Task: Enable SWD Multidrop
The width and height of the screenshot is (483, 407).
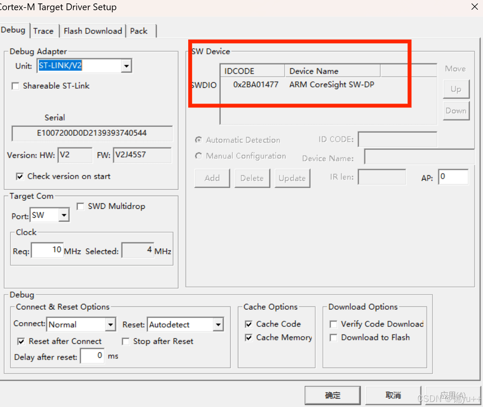Action: [80, 206]
